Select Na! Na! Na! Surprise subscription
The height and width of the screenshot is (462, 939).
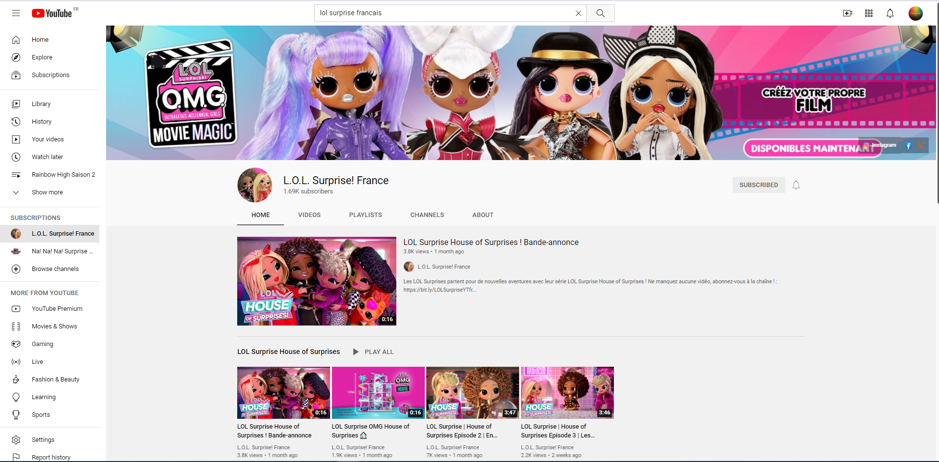coord(50,251)
